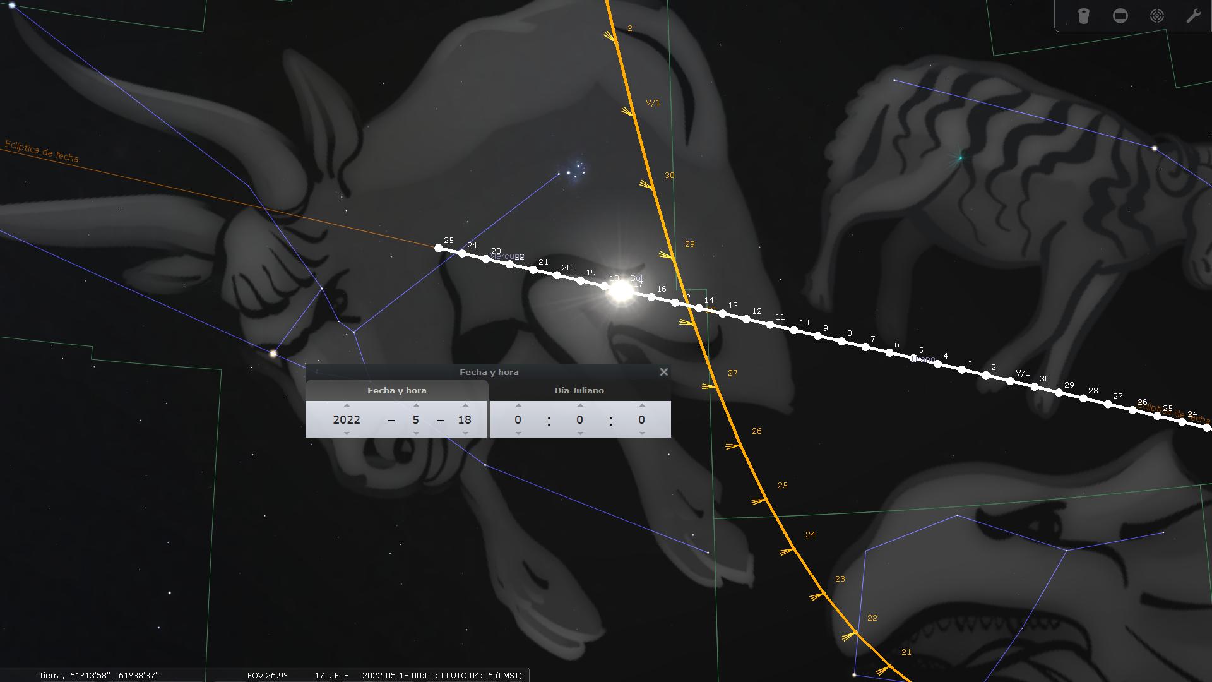The width and height of the screenshot is (1212, 682).
Task: Click the 'Eclíptica de fecha' label at left
Action: (42, 152)
